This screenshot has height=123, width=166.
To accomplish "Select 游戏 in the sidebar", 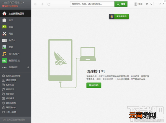I will click(15, 27).
